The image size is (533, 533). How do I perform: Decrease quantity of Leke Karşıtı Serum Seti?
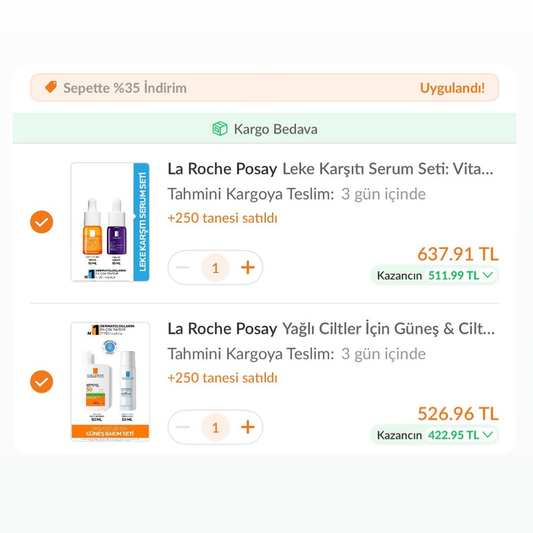tap(183, 267)
